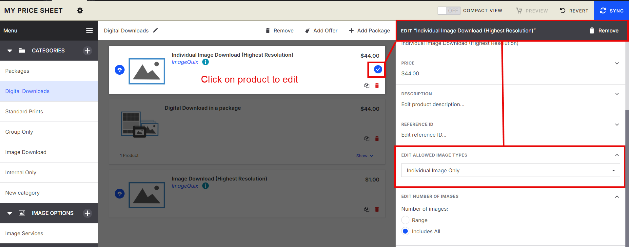This screenshot has height=247, width=629.
Task: Expand the PRICE section chevron
Action: point(617,63)
